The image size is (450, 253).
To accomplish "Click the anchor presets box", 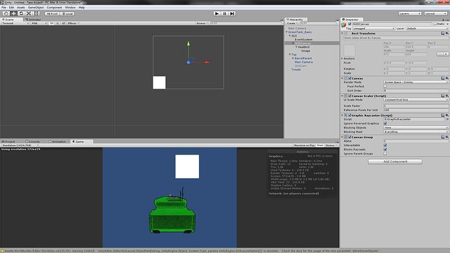I will (350, 50).
